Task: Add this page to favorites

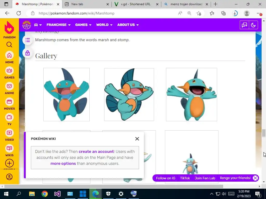Action: coord(199,13)
